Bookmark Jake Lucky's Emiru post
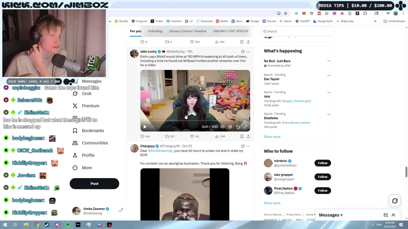The width and height of the screenshot is (408, 229). coord(242,136)
